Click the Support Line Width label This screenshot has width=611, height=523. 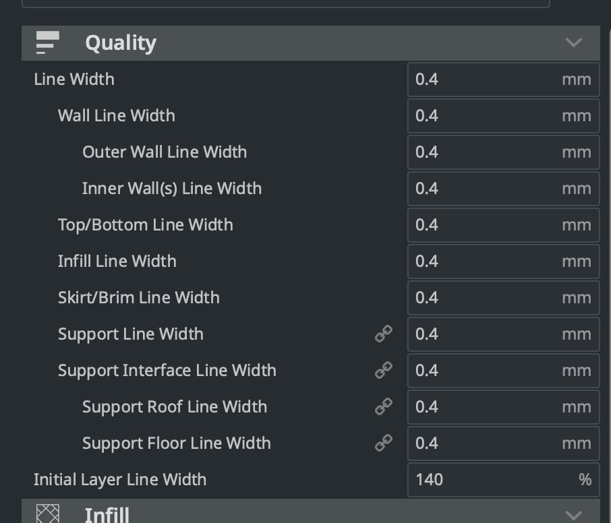tap(131, 334)
